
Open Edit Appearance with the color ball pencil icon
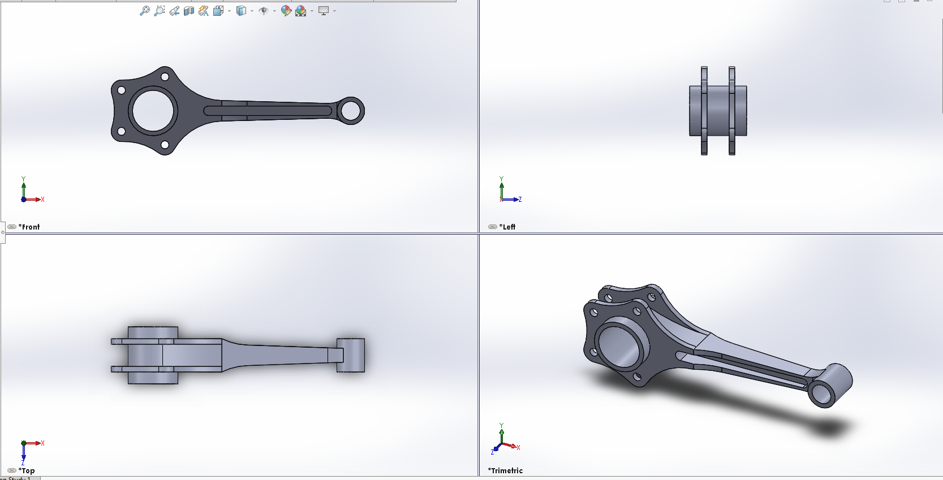(286, 11)
